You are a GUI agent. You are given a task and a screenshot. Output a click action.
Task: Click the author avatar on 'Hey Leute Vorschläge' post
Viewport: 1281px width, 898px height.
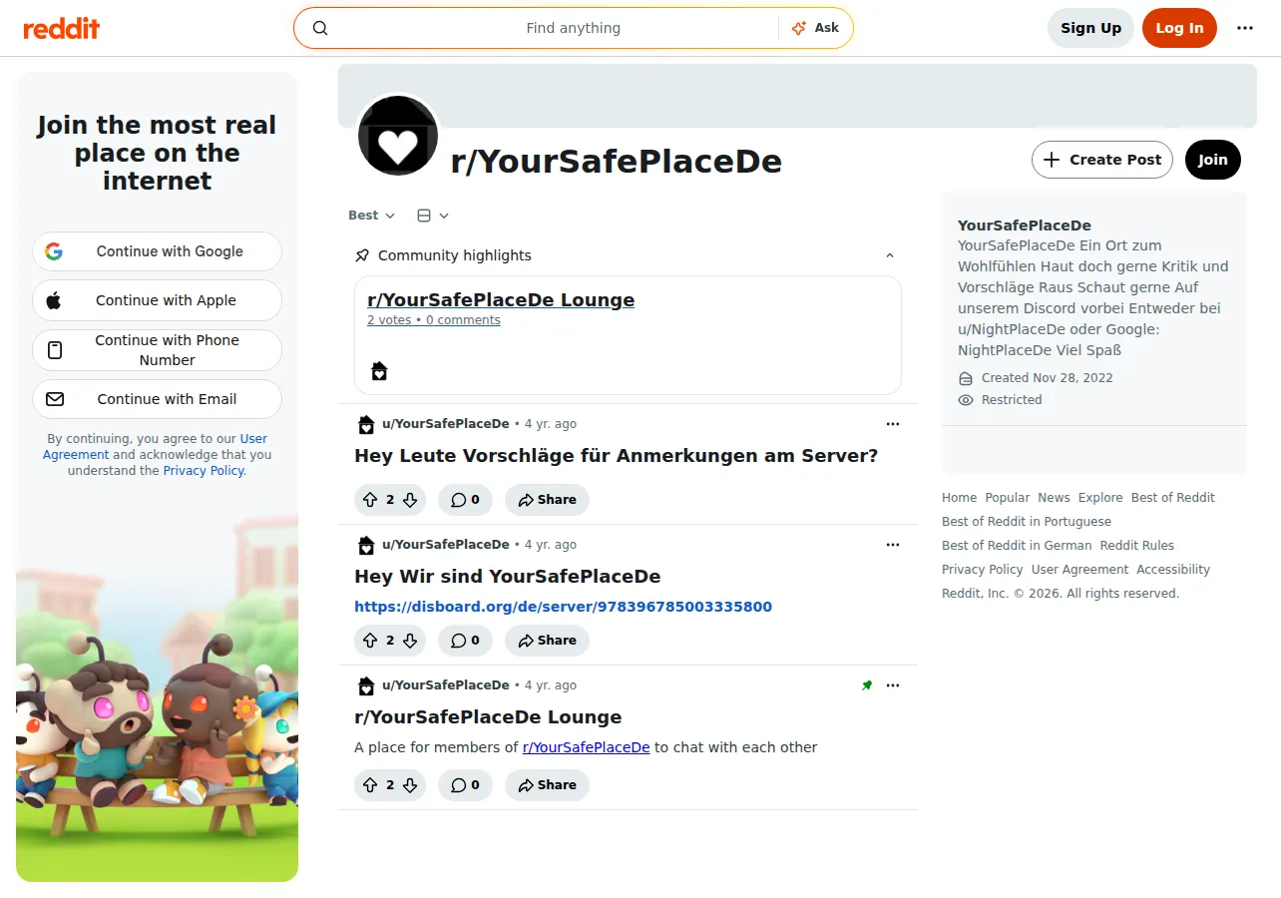[366, 424]
